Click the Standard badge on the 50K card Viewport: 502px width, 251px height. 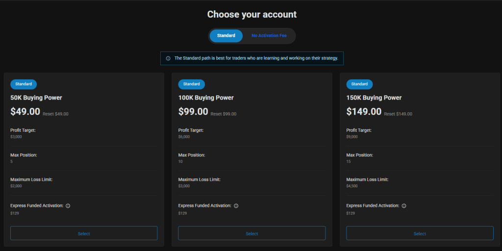point(24,84)
